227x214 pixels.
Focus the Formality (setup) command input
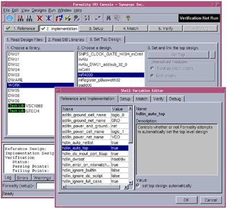pos(45,186)
